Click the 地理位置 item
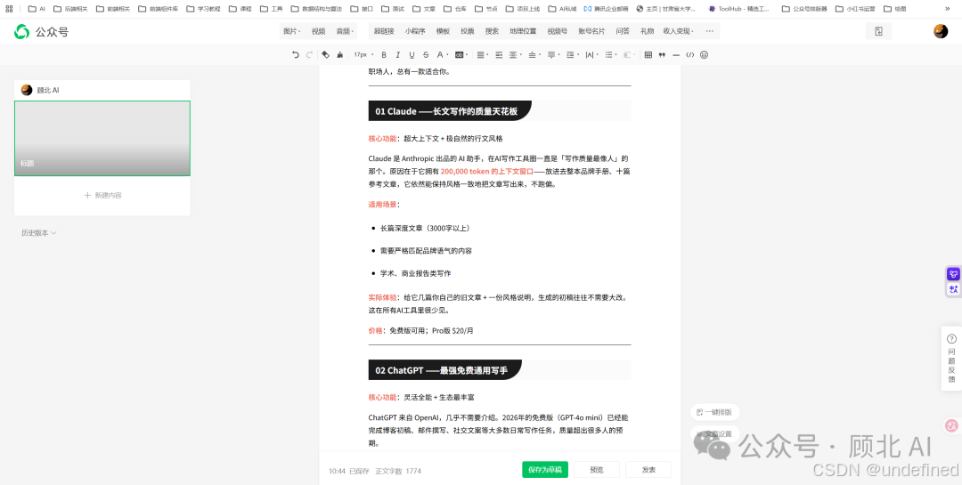 523,31
